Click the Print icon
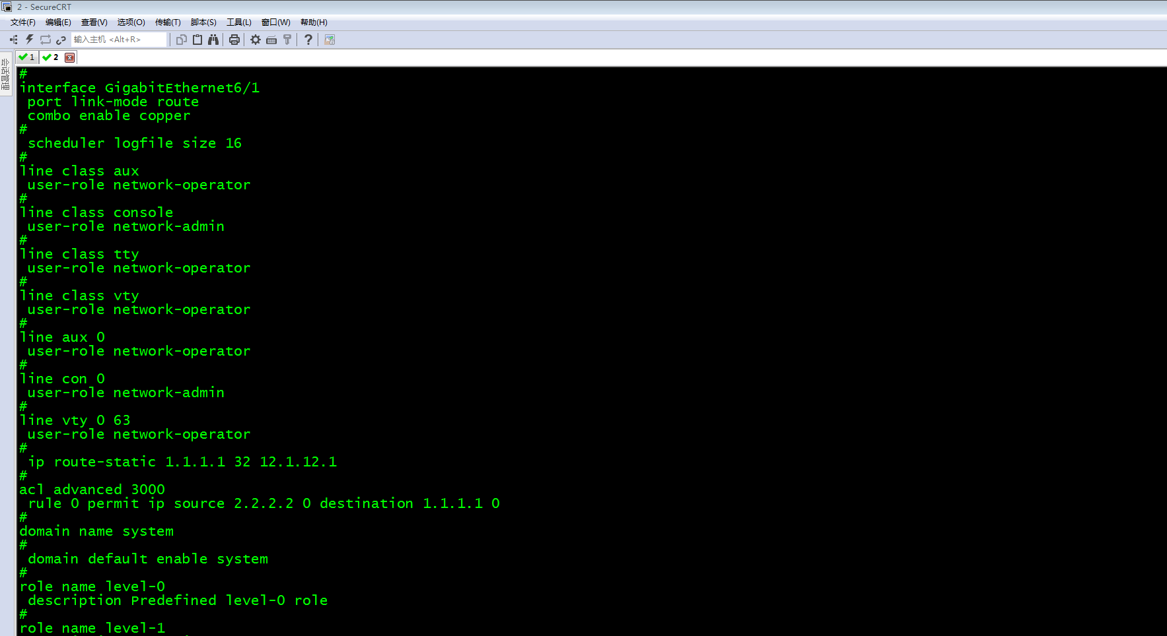This screenshot has width=1167, height=636. 234,40
